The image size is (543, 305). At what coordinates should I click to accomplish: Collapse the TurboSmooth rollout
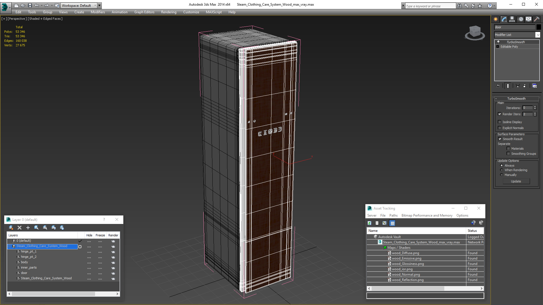click(496, 99)
